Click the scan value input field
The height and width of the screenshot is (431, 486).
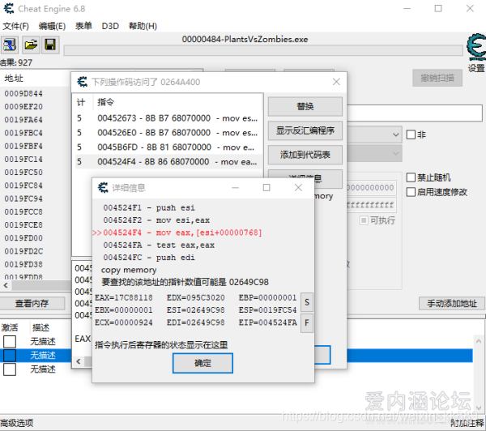415,113
